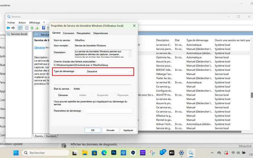
Task: Open File Explorer from the taskbar
Action: 85,153
